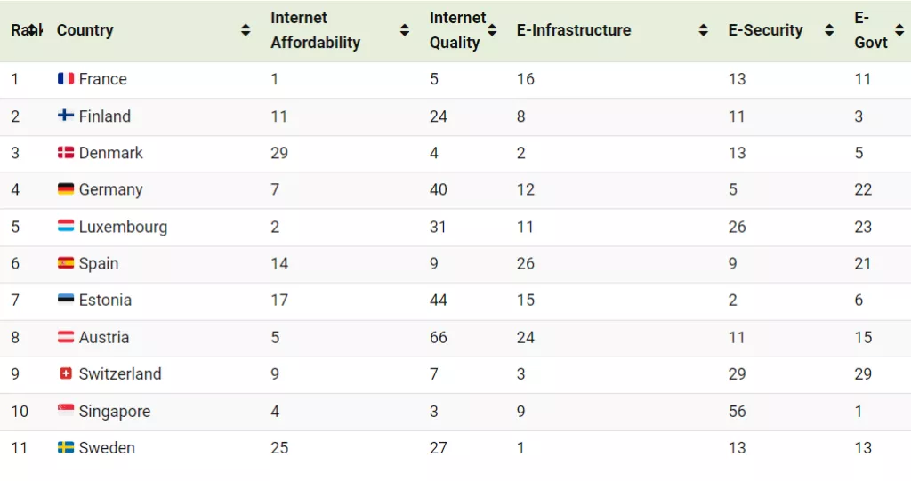Select the Luxembourg row name

tap(123, 227)
